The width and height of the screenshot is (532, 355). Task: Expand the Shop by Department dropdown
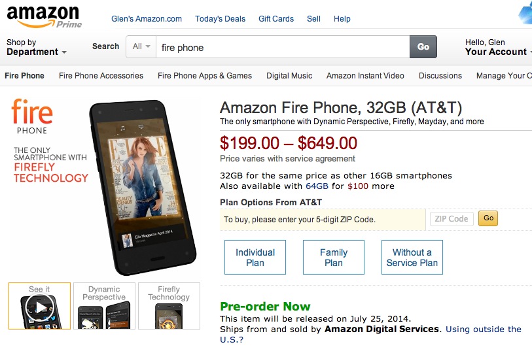37,48
